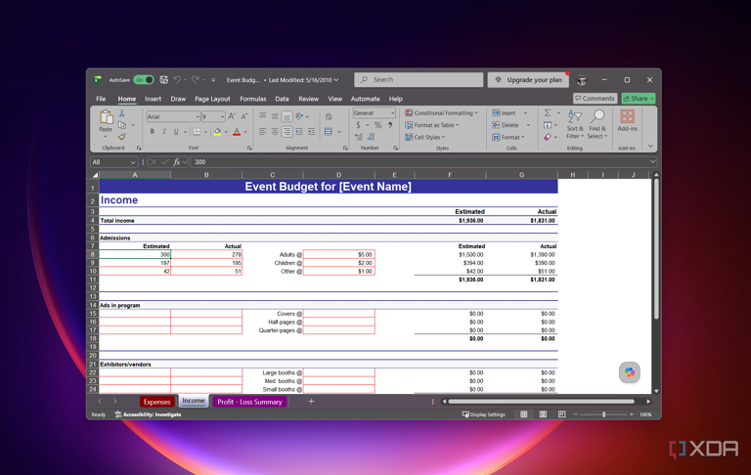The height and width of the screenshot is (475, 751).
Task: Activate the Format Painter brush
Action: [x=122, y=137]
